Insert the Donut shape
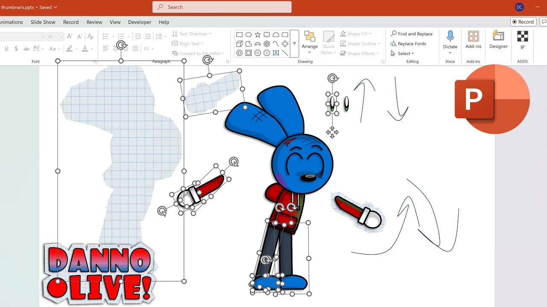 (239, 53)
